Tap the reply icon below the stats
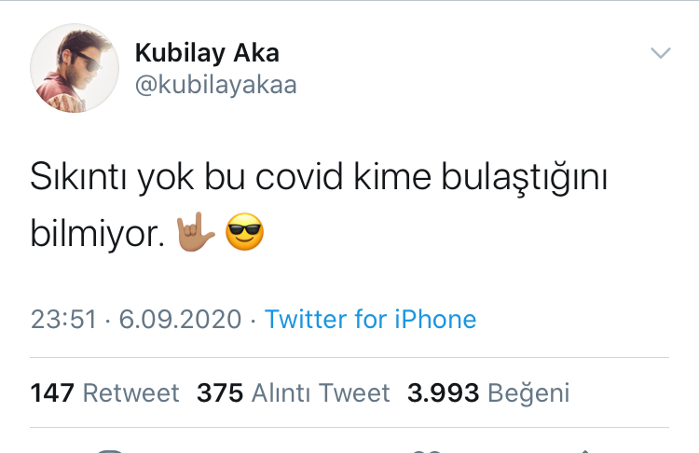The height and width of the screenshot is (453, 699). pos(110,451)
